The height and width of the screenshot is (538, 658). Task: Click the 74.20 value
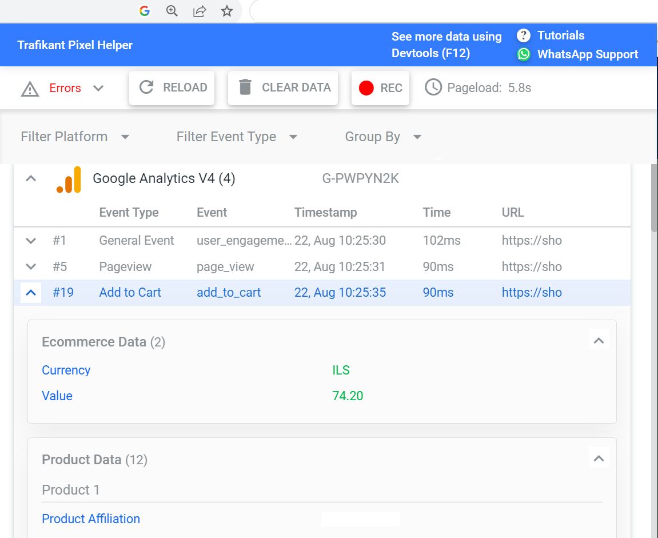coord(348,396)
